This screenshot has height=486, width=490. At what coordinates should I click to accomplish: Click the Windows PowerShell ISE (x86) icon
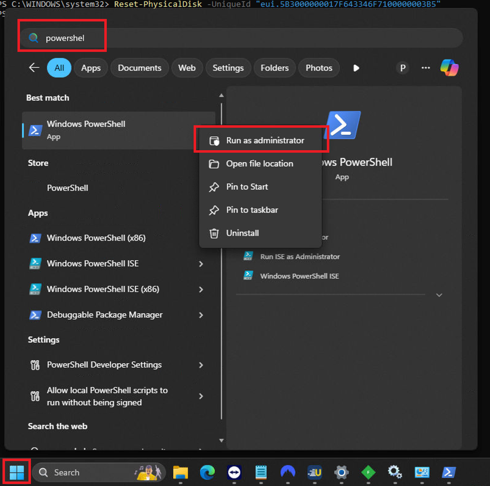35,289
